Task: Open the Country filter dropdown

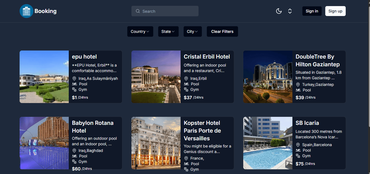Action: pos(140,31)
